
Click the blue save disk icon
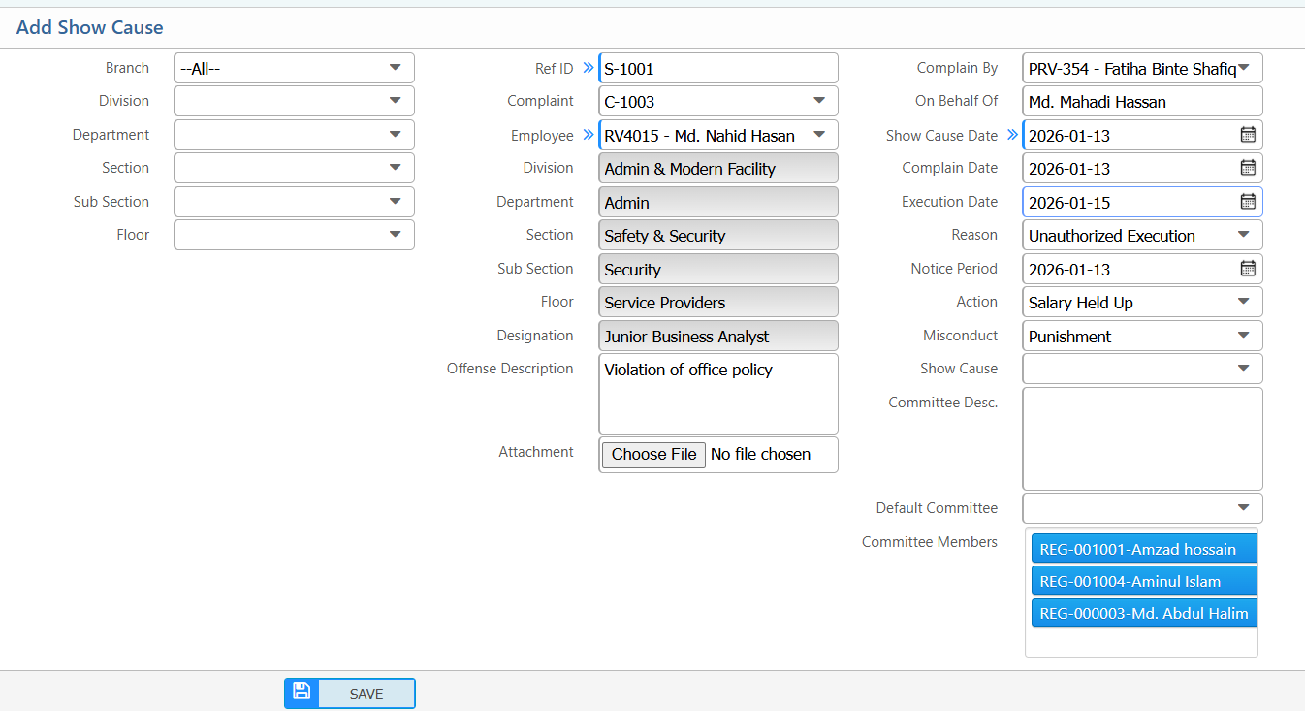click(x=301, y=693)
